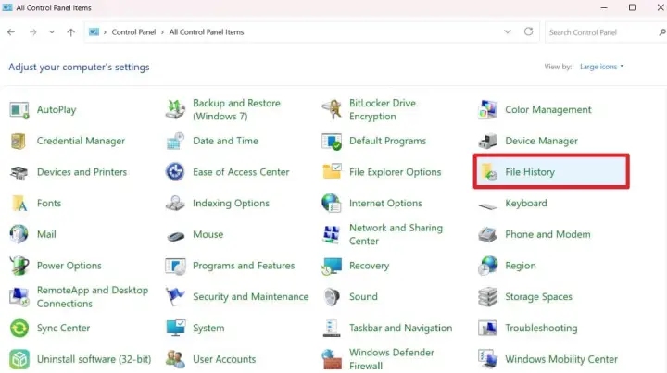Open the Mail icon
This screenshot has height=373, width=667.
click(19, 234)
